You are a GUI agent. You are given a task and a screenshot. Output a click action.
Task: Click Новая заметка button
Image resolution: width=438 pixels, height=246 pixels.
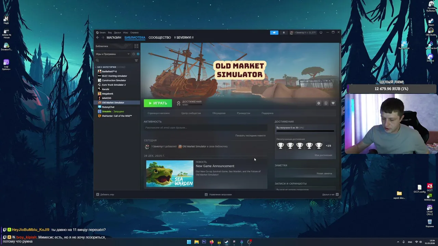[x=324, y=173]
